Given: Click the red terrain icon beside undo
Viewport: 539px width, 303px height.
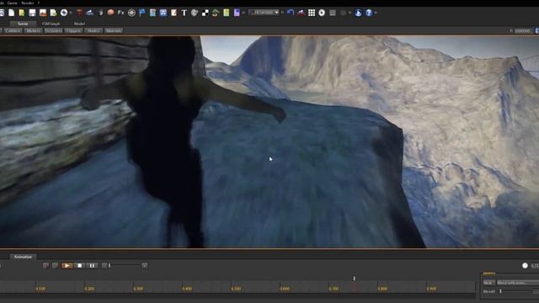Looking at the screenshot, I should (302, 13).
